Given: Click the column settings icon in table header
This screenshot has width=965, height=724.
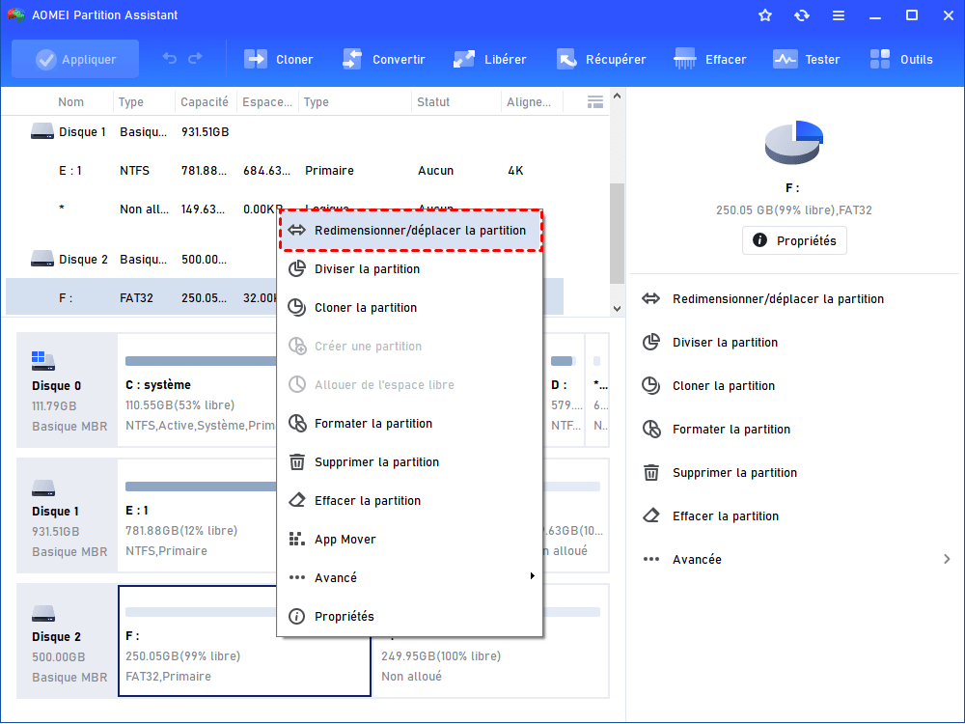Looking at the screenshot, I should point(594,102).
